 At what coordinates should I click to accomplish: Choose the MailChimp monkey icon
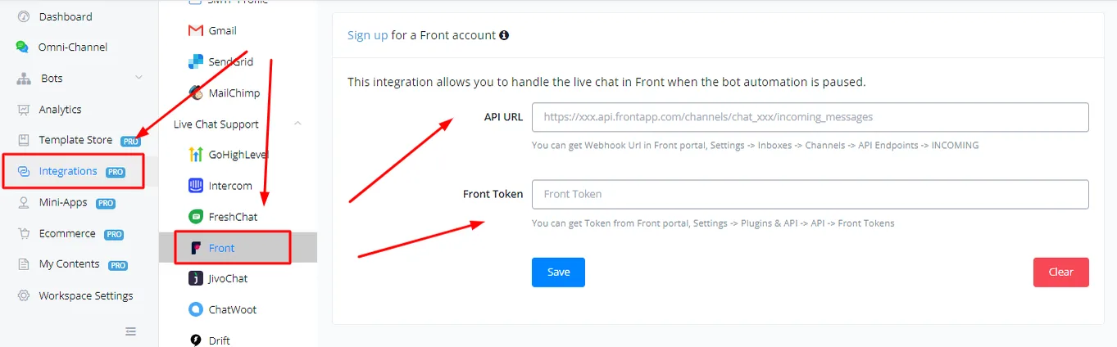click(x=195, y=92)
